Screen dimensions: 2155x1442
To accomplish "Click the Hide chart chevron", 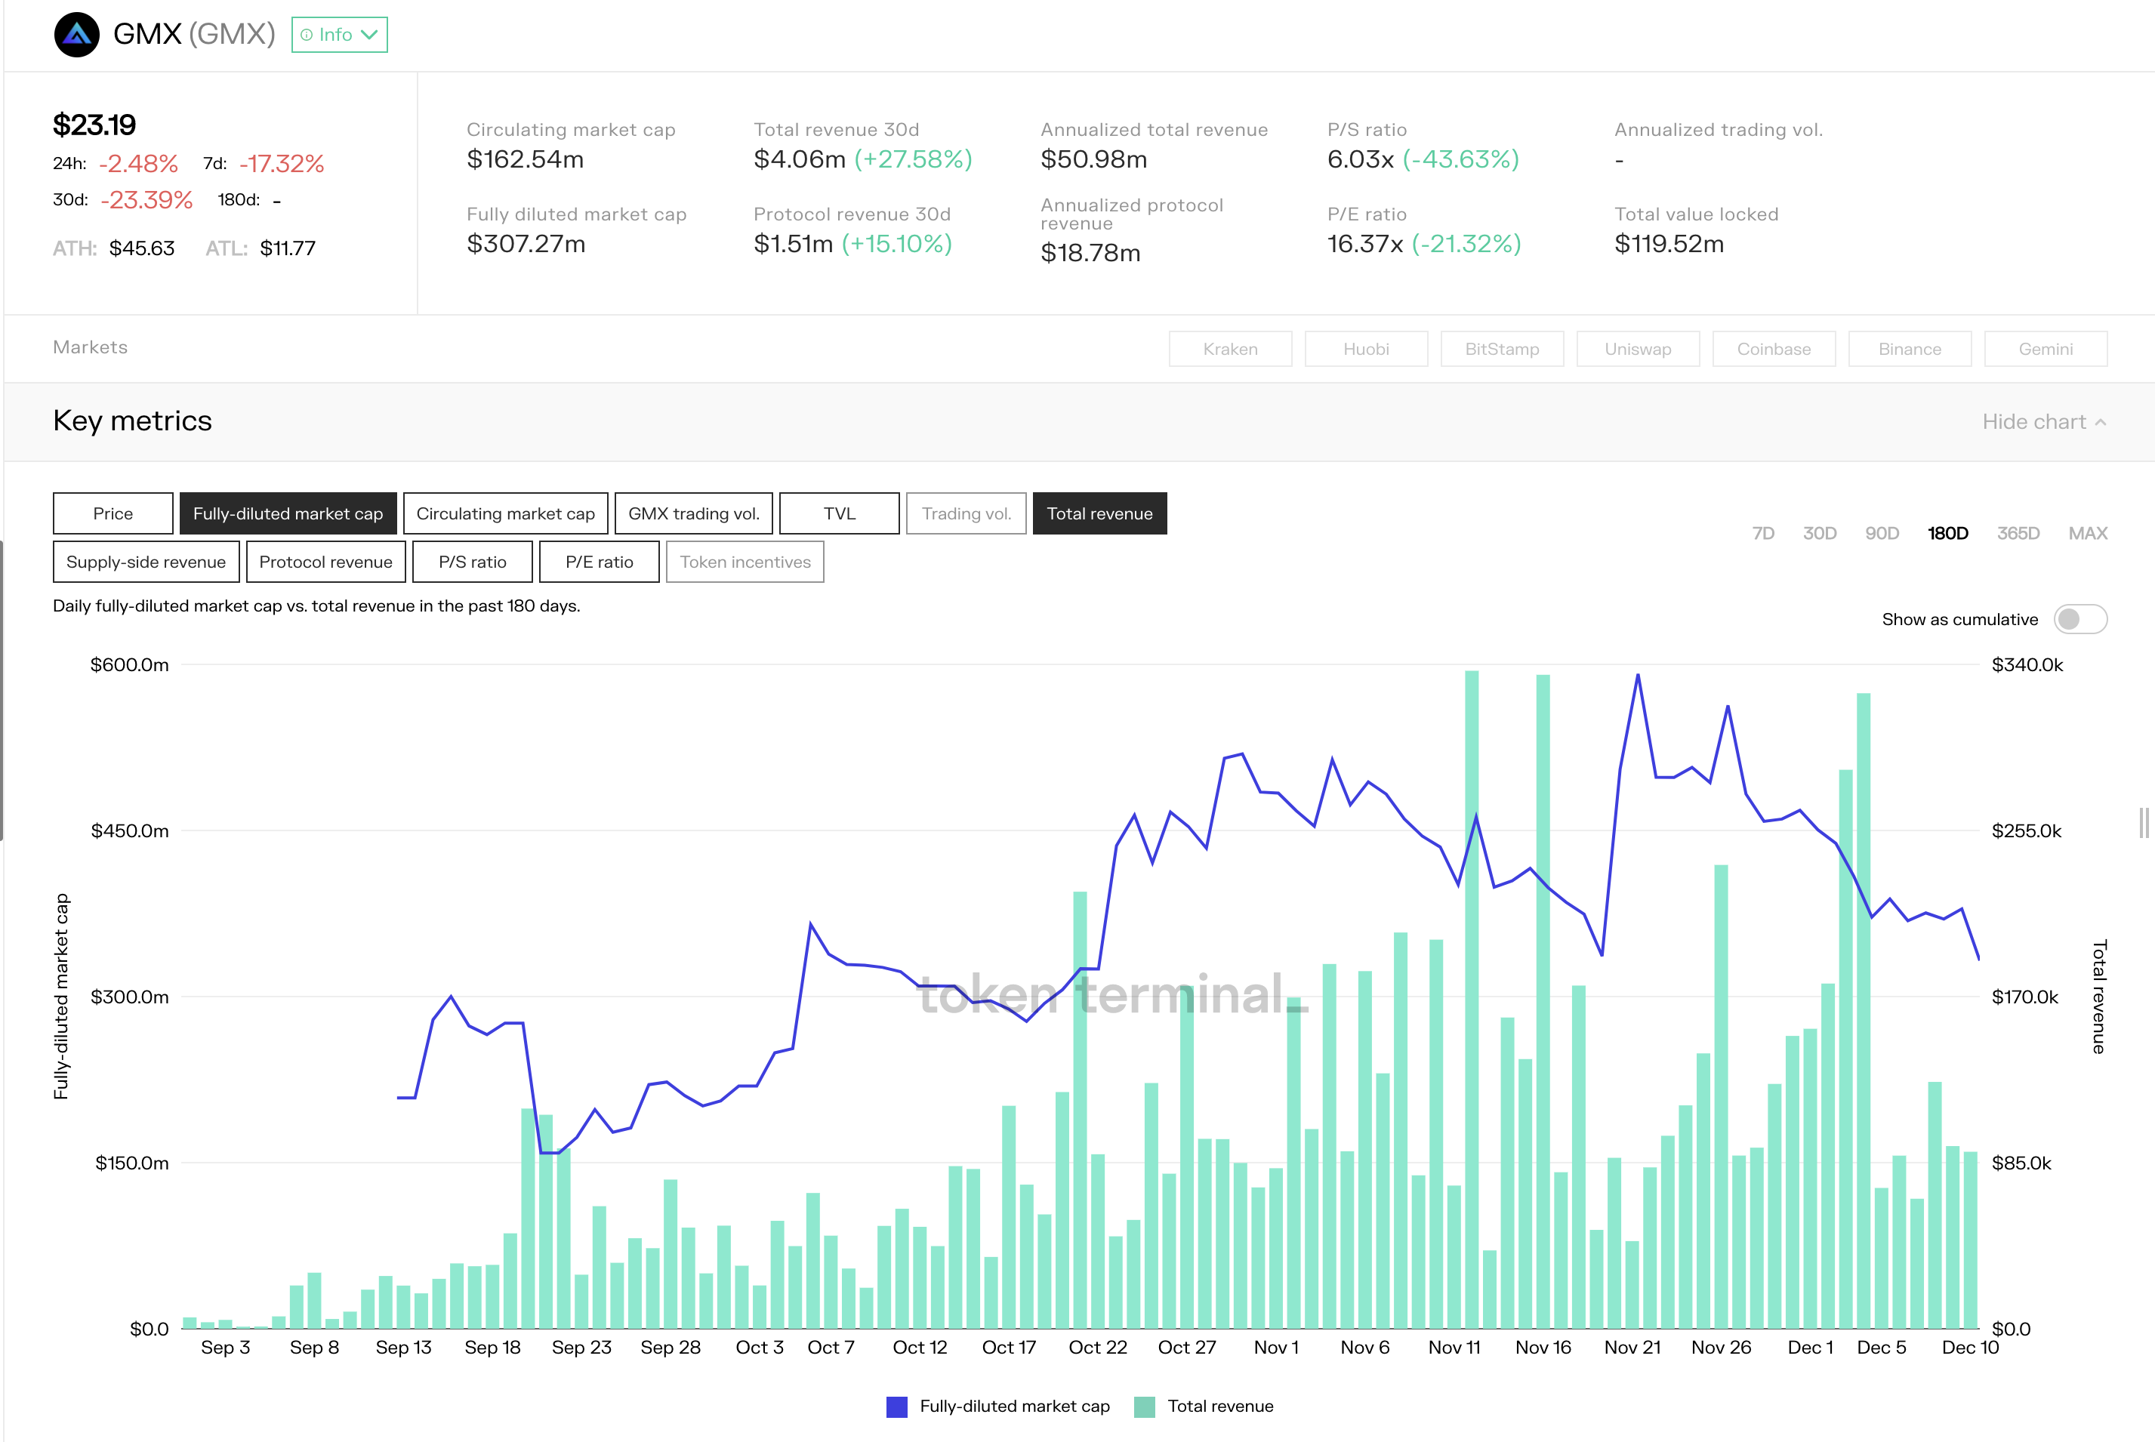I will (x=2101, y=422).
